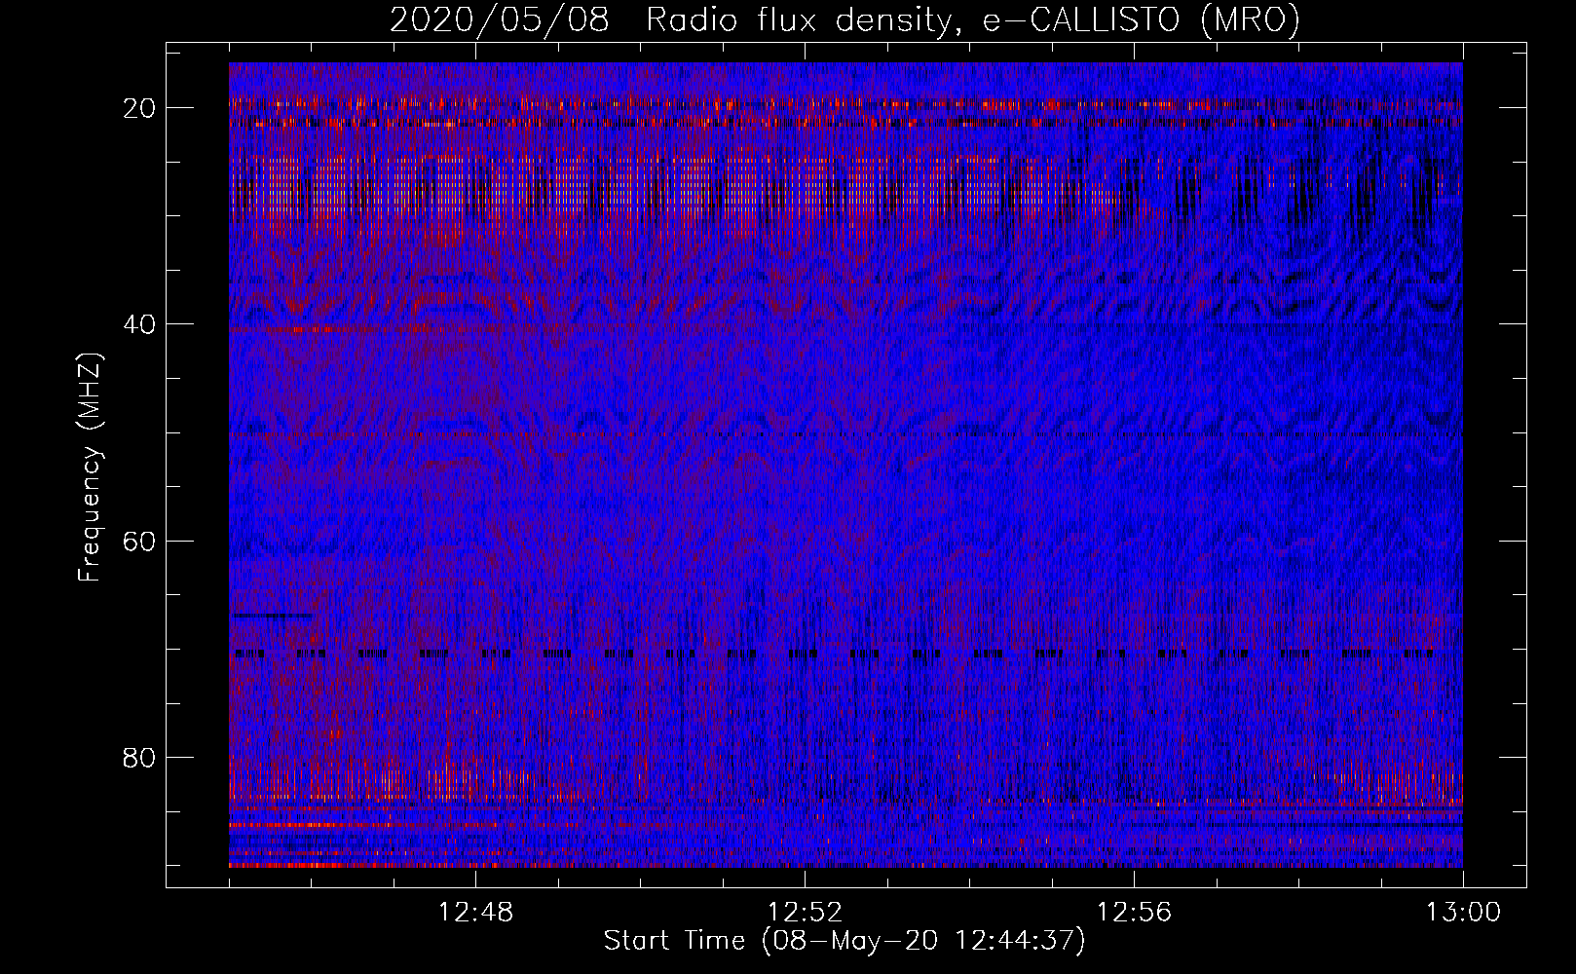
Task: Click the 20 frequency tick label
Action: (140, 108)
